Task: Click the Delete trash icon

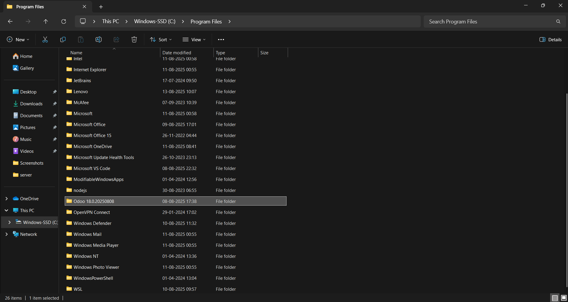Action: point(134,39)
